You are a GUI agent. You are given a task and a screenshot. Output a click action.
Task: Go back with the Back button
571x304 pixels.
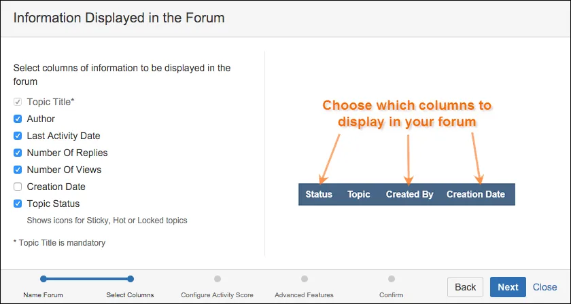pos(465,287)
